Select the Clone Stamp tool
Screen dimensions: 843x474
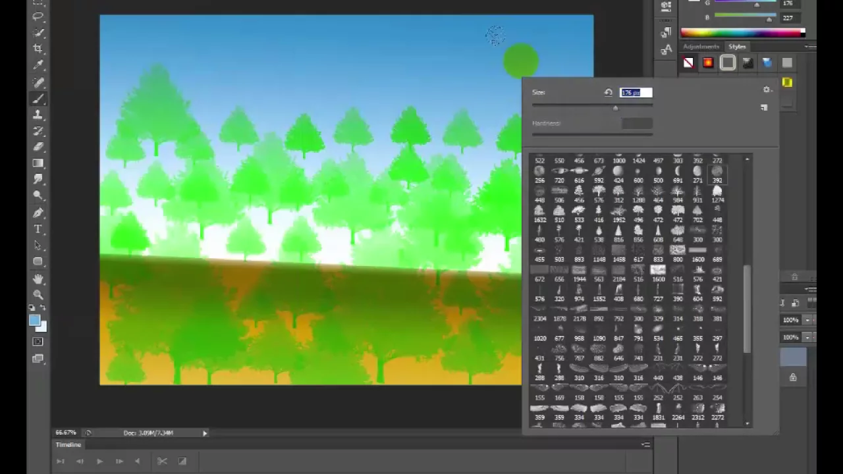coord(38,115)
